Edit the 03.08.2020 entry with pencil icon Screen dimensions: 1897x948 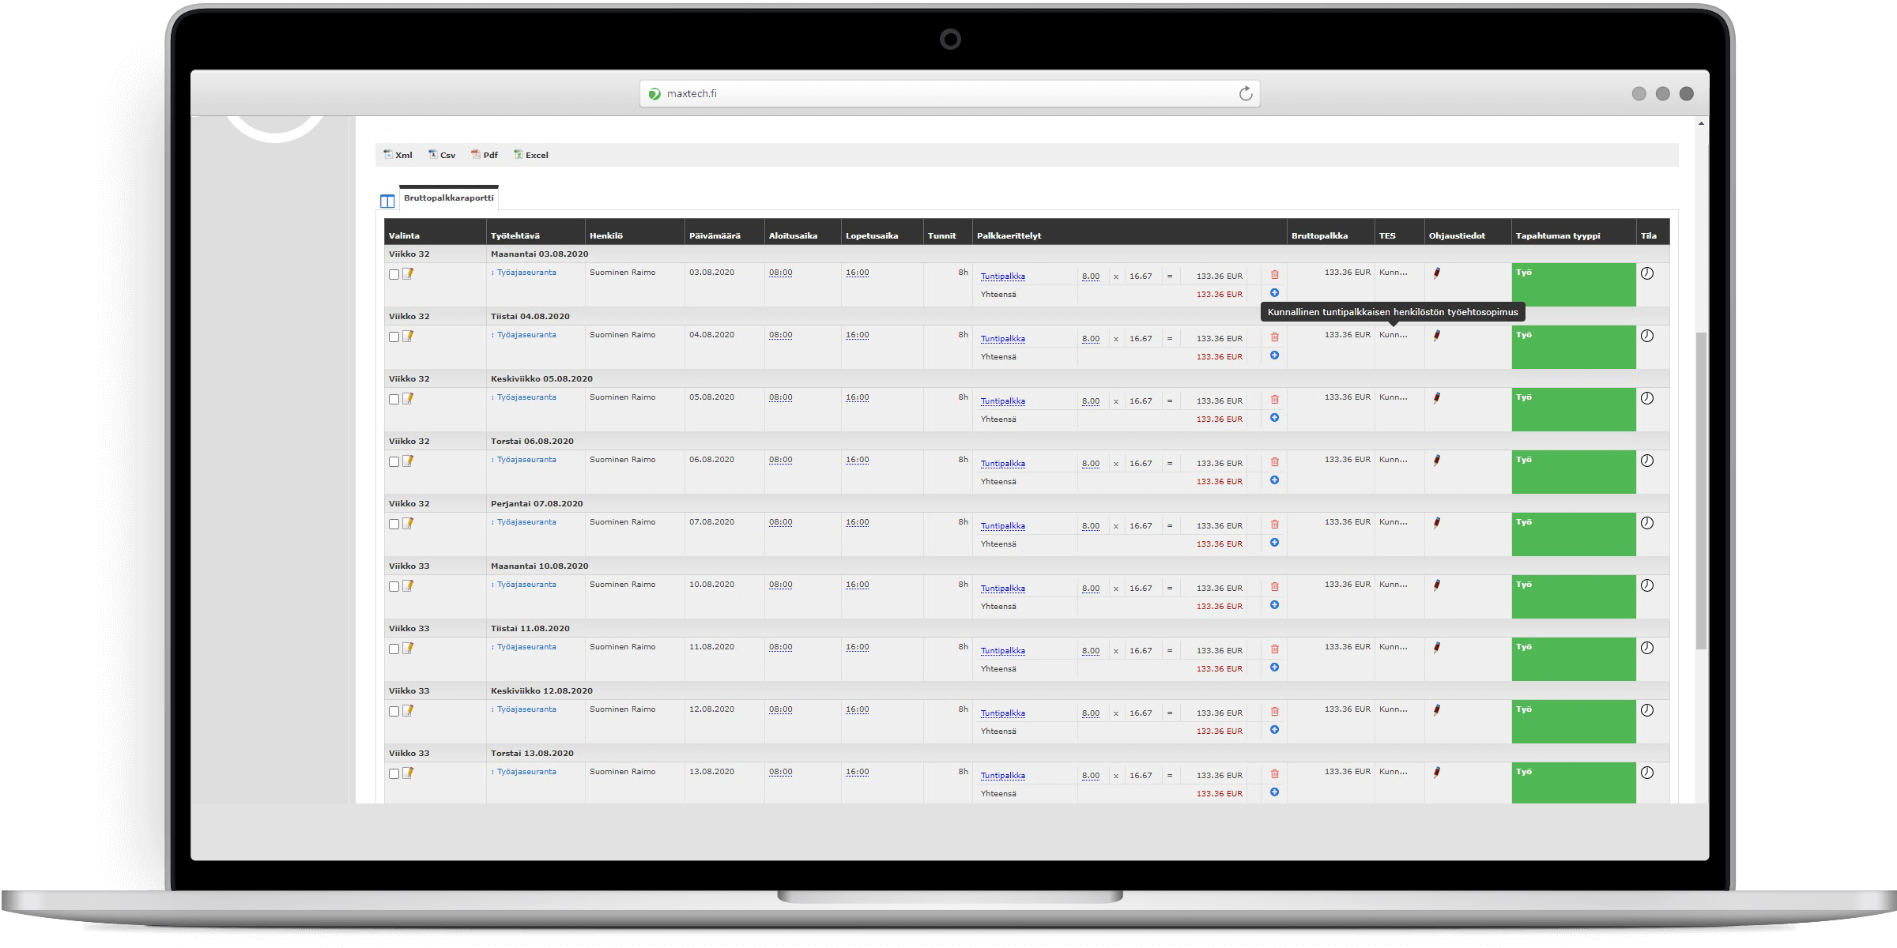(408, 274)
